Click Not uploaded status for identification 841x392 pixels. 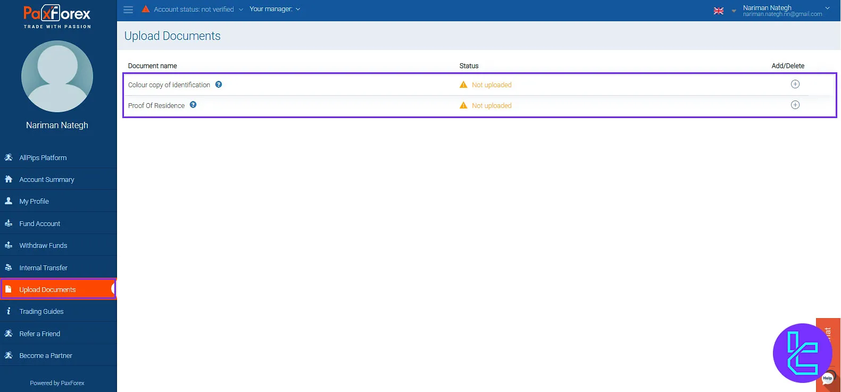[492, 85]
